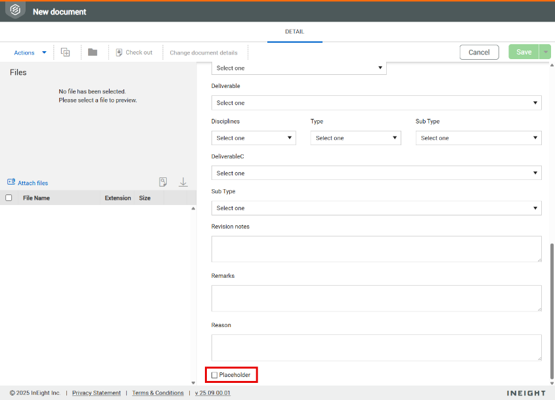Viewport: 555px width, 400px height.
Task: Click the Save split-button arrow
Action: pos(544,53)
